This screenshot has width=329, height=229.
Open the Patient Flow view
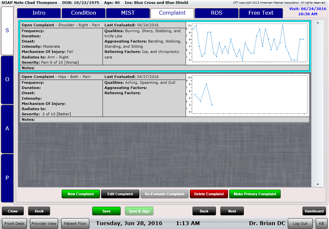(75, 223)
